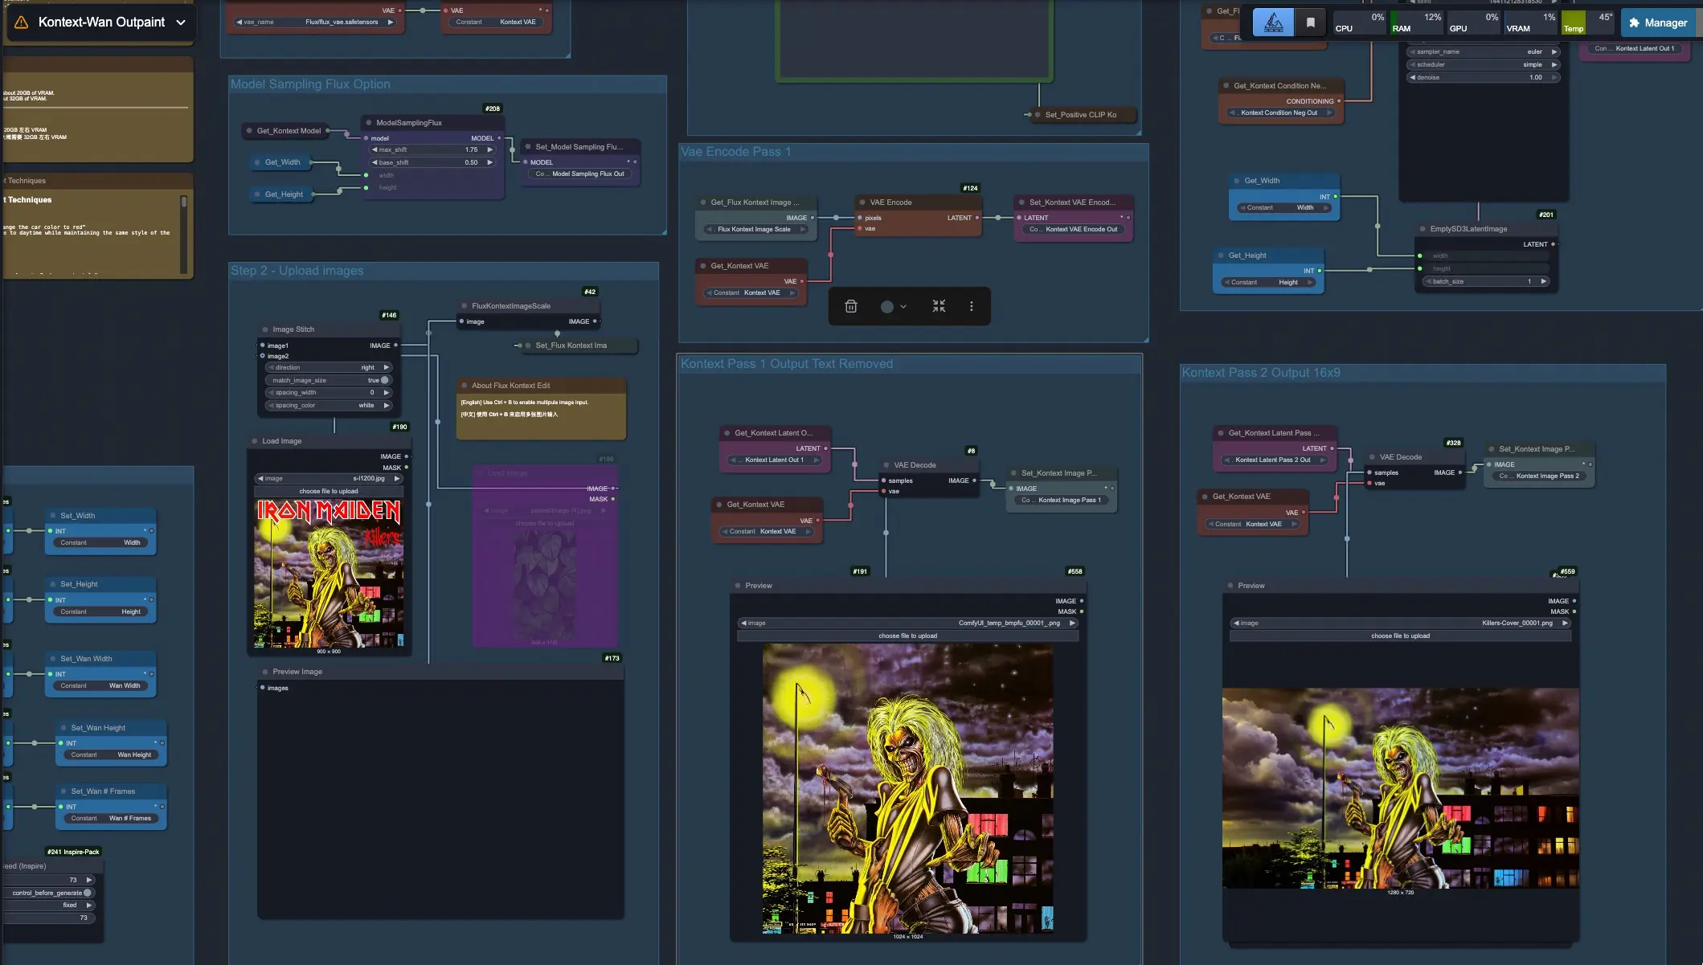Image resolution: width=1703 pixels, height=965 pixels.
Task: Collapse the ModelSamplingFlux node via its dot
Action: click(369, 123)
